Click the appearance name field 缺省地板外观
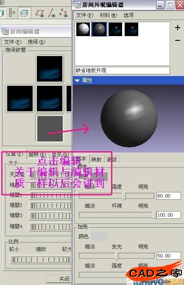This screenshot has width=184, height=285. (x=122, y=71)
